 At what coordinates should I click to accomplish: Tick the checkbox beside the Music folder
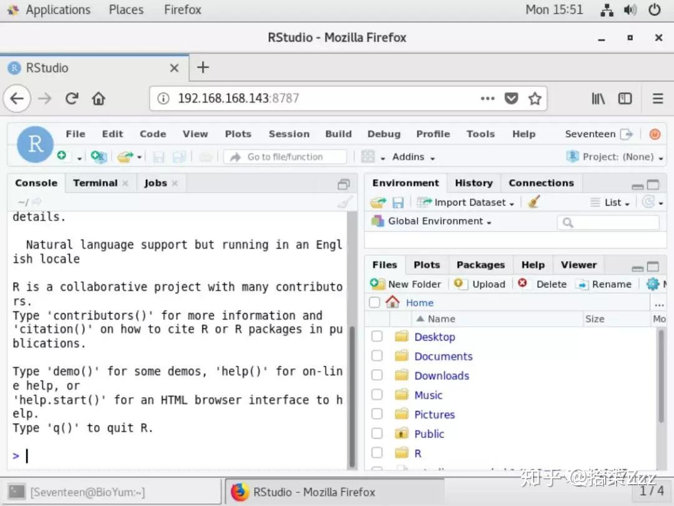377,395
